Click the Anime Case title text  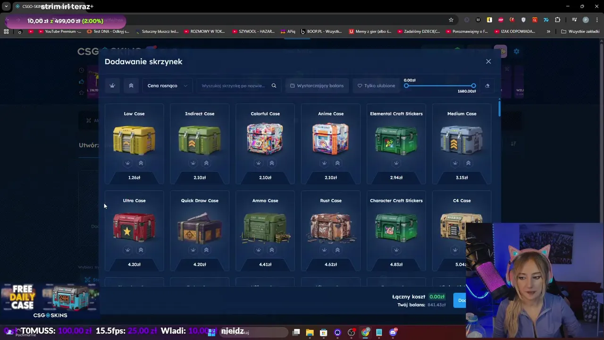(x=331, y=114)
